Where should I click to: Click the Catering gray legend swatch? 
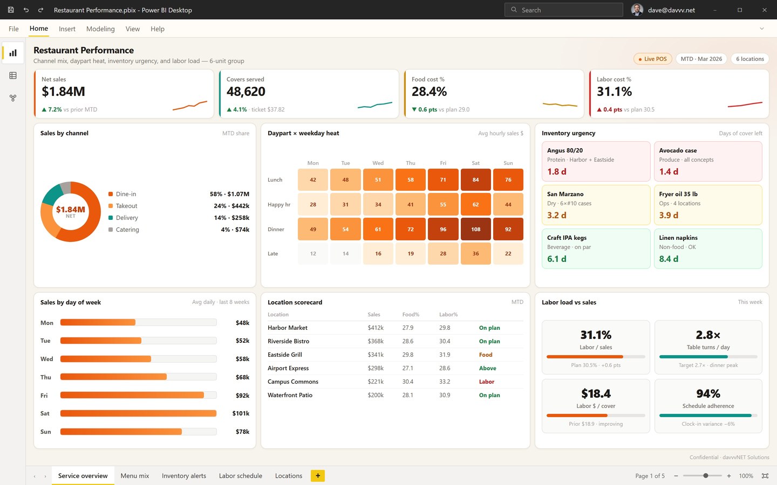(111, 230)
